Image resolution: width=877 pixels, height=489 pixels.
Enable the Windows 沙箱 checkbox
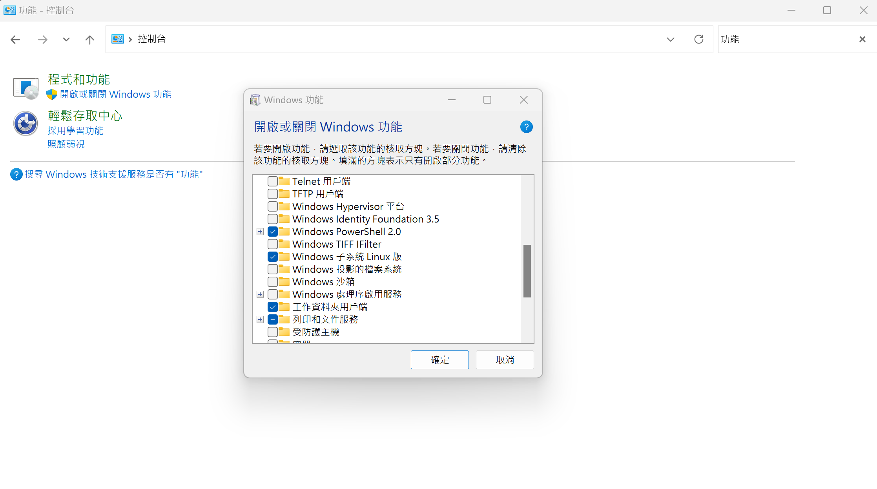pos(273,282)
